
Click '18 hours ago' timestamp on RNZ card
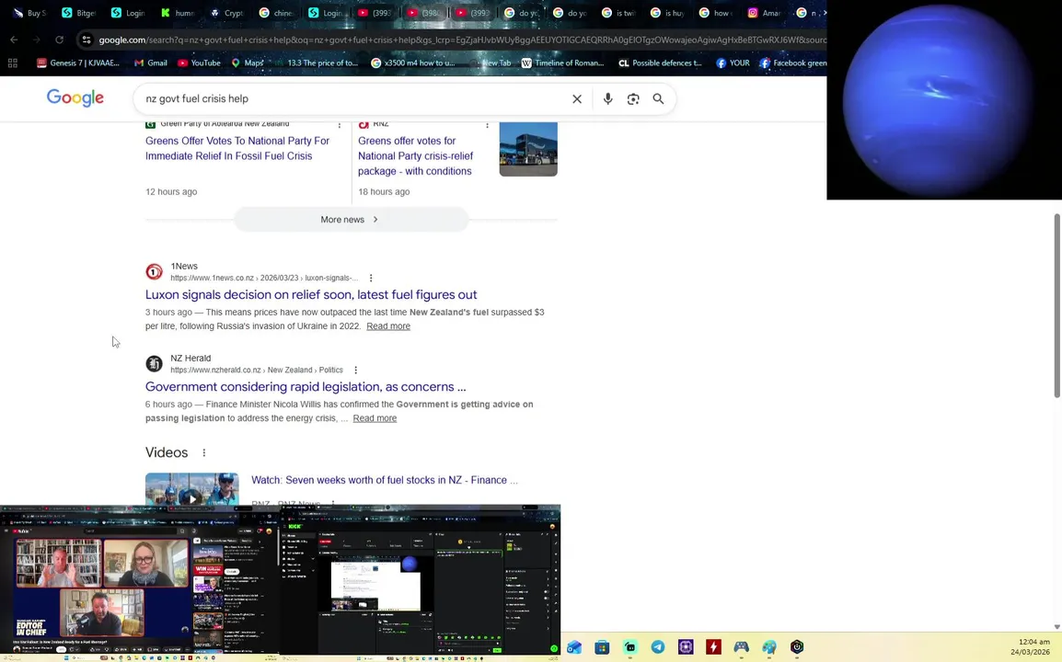384,191
